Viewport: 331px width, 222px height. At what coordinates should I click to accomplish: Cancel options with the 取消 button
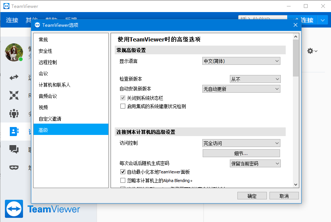pos(284,196)
